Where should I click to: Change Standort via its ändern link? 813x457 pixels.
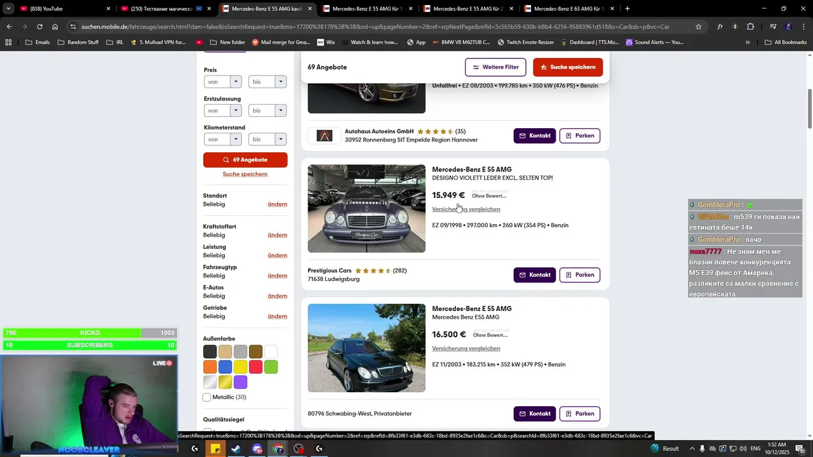click(278, 204)
